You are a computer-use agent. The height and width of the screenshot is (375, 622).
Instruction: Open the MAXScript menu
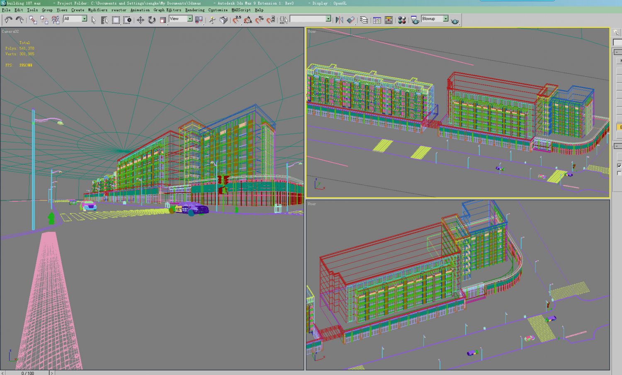pyautogui.click(x=241, y=10)
